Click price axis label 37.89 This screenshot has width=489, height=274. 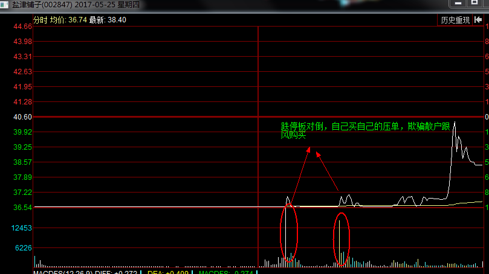pyautogui.click(x=22, y=177)
